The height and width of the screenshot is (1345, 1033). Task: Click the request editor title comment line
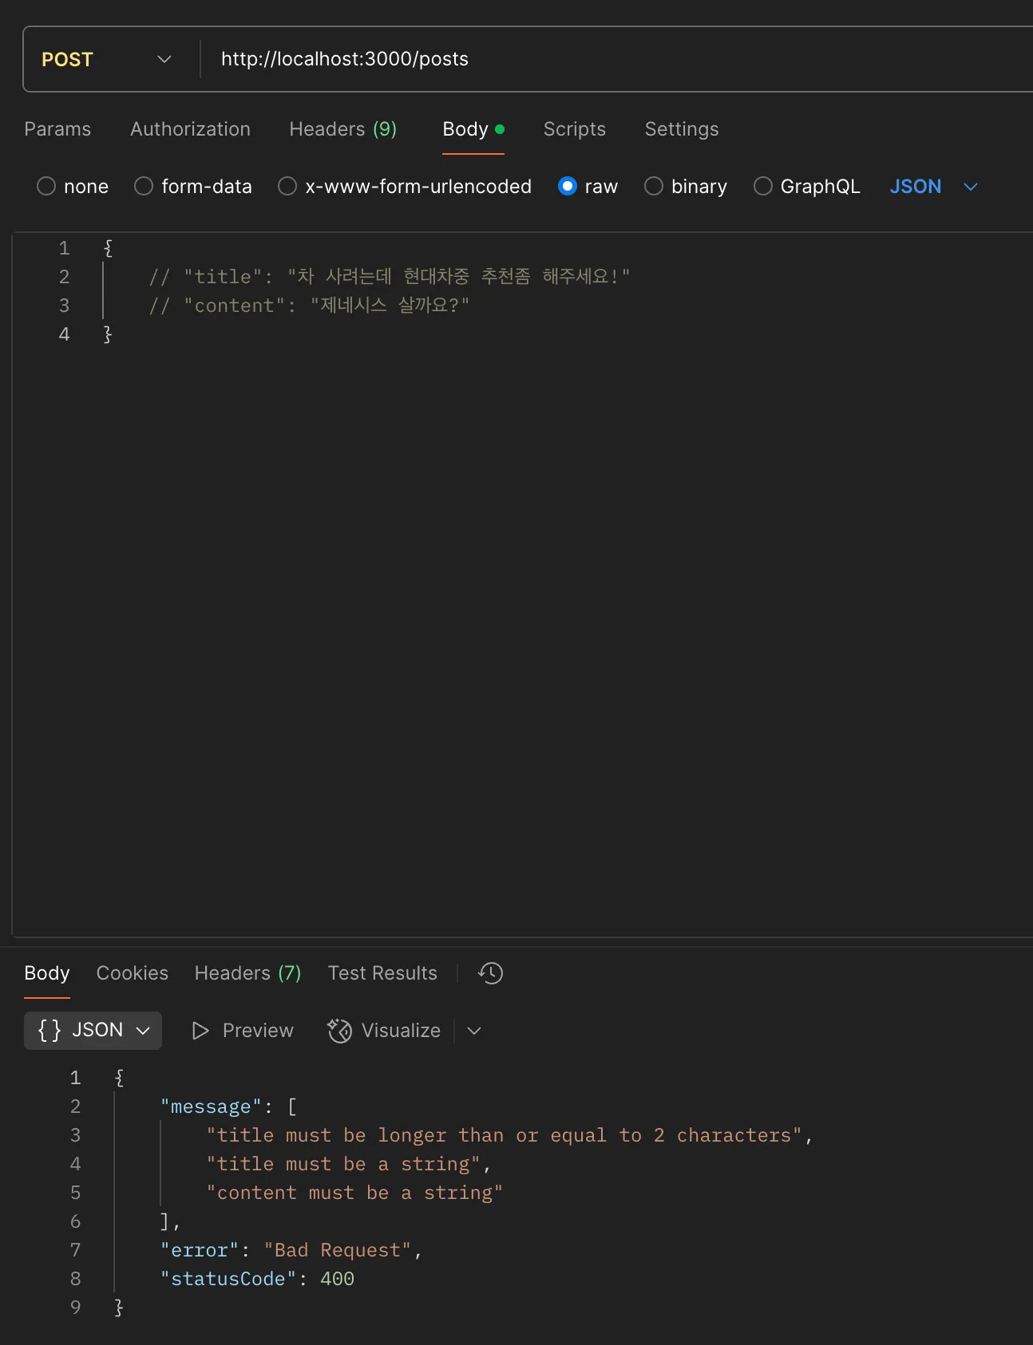[390, 277]
